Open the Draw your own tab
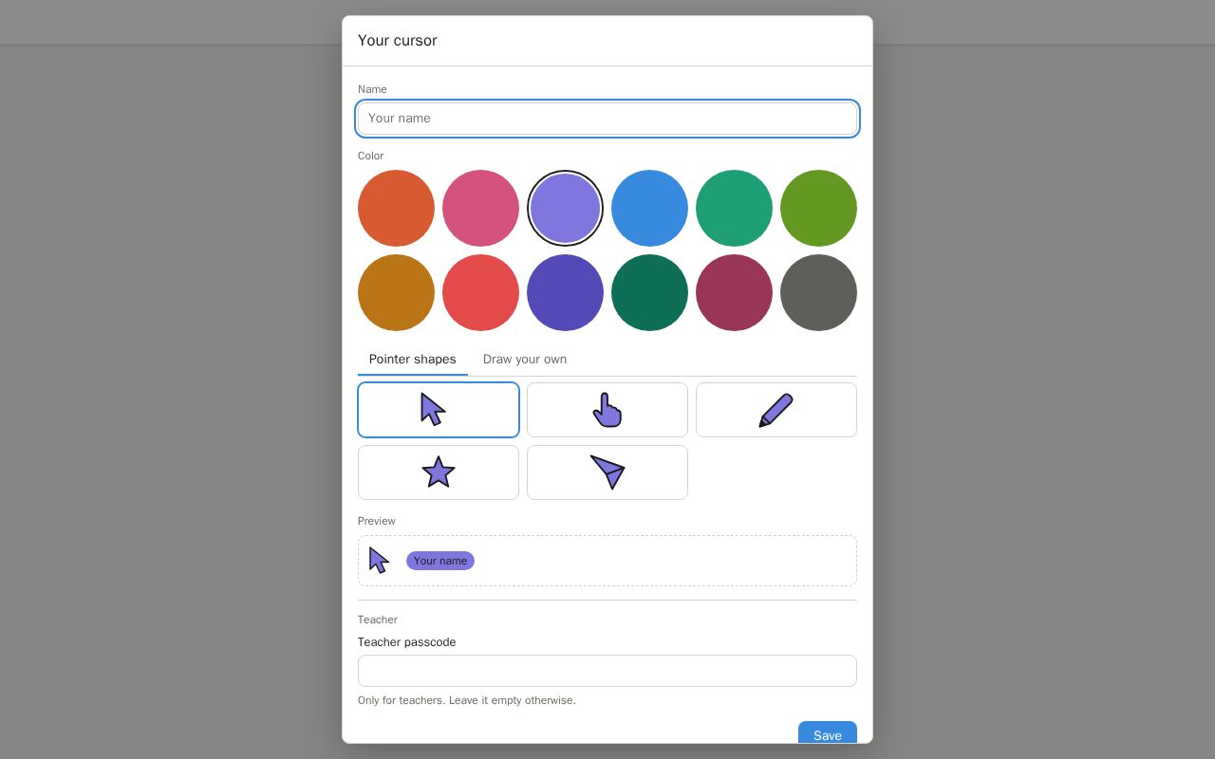This screenshot has height=759, width=1215. pyautogui.click(x=525, y=360)
